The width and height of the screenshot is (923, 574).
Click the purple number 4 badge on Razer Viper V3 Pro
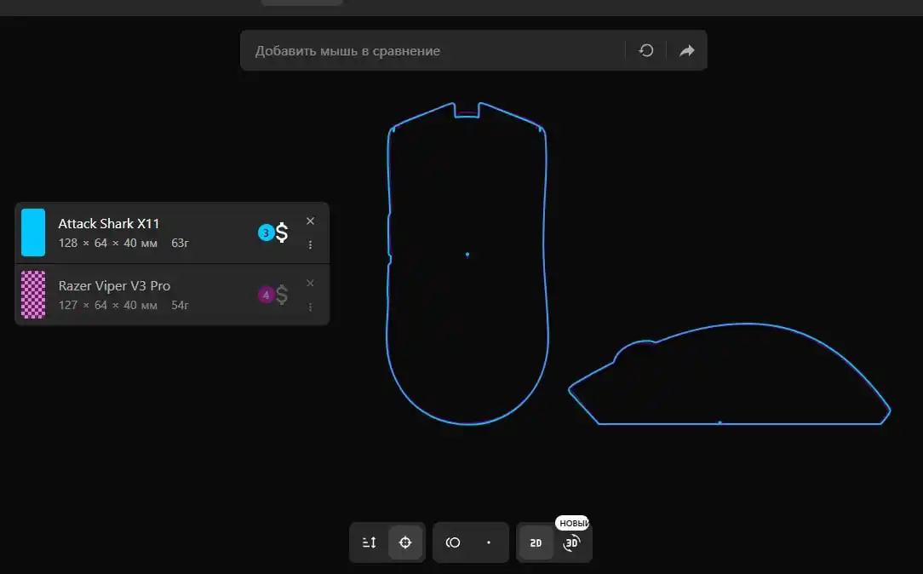[x=266, y=295]
